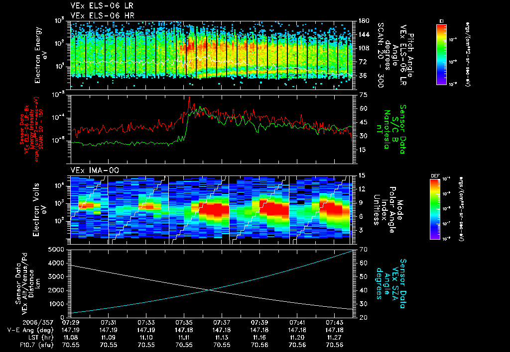Image resolution: width=510 pixels, height=352 pixels.
Task: Click the red "VEx ELS-06 LR-Bk" sensor data label
Action: click(x=27, y=129)
